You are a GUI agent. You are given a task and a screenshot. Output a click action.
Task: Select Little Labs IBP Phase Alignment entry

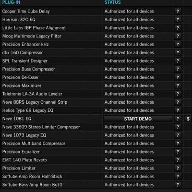pos(34,28)
